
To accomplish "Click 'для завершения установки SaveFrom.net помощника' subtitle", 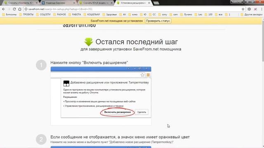I will pos(131,49).
